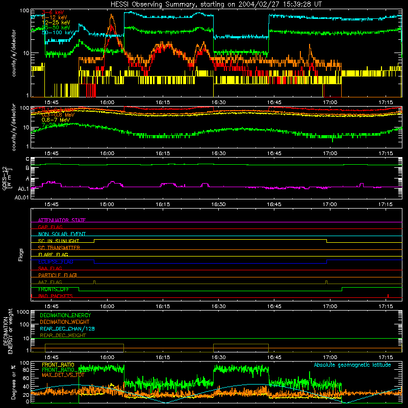Screen dimensions: 408x408
Task: Click the GAP_FLAG label
Action: pyautogui.click(x=50, y=227)
